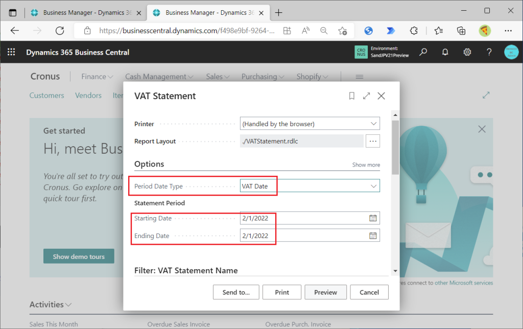The image size is (523, 329).
Task: Expand the Shopify menu
Action: tap(312, 77)
